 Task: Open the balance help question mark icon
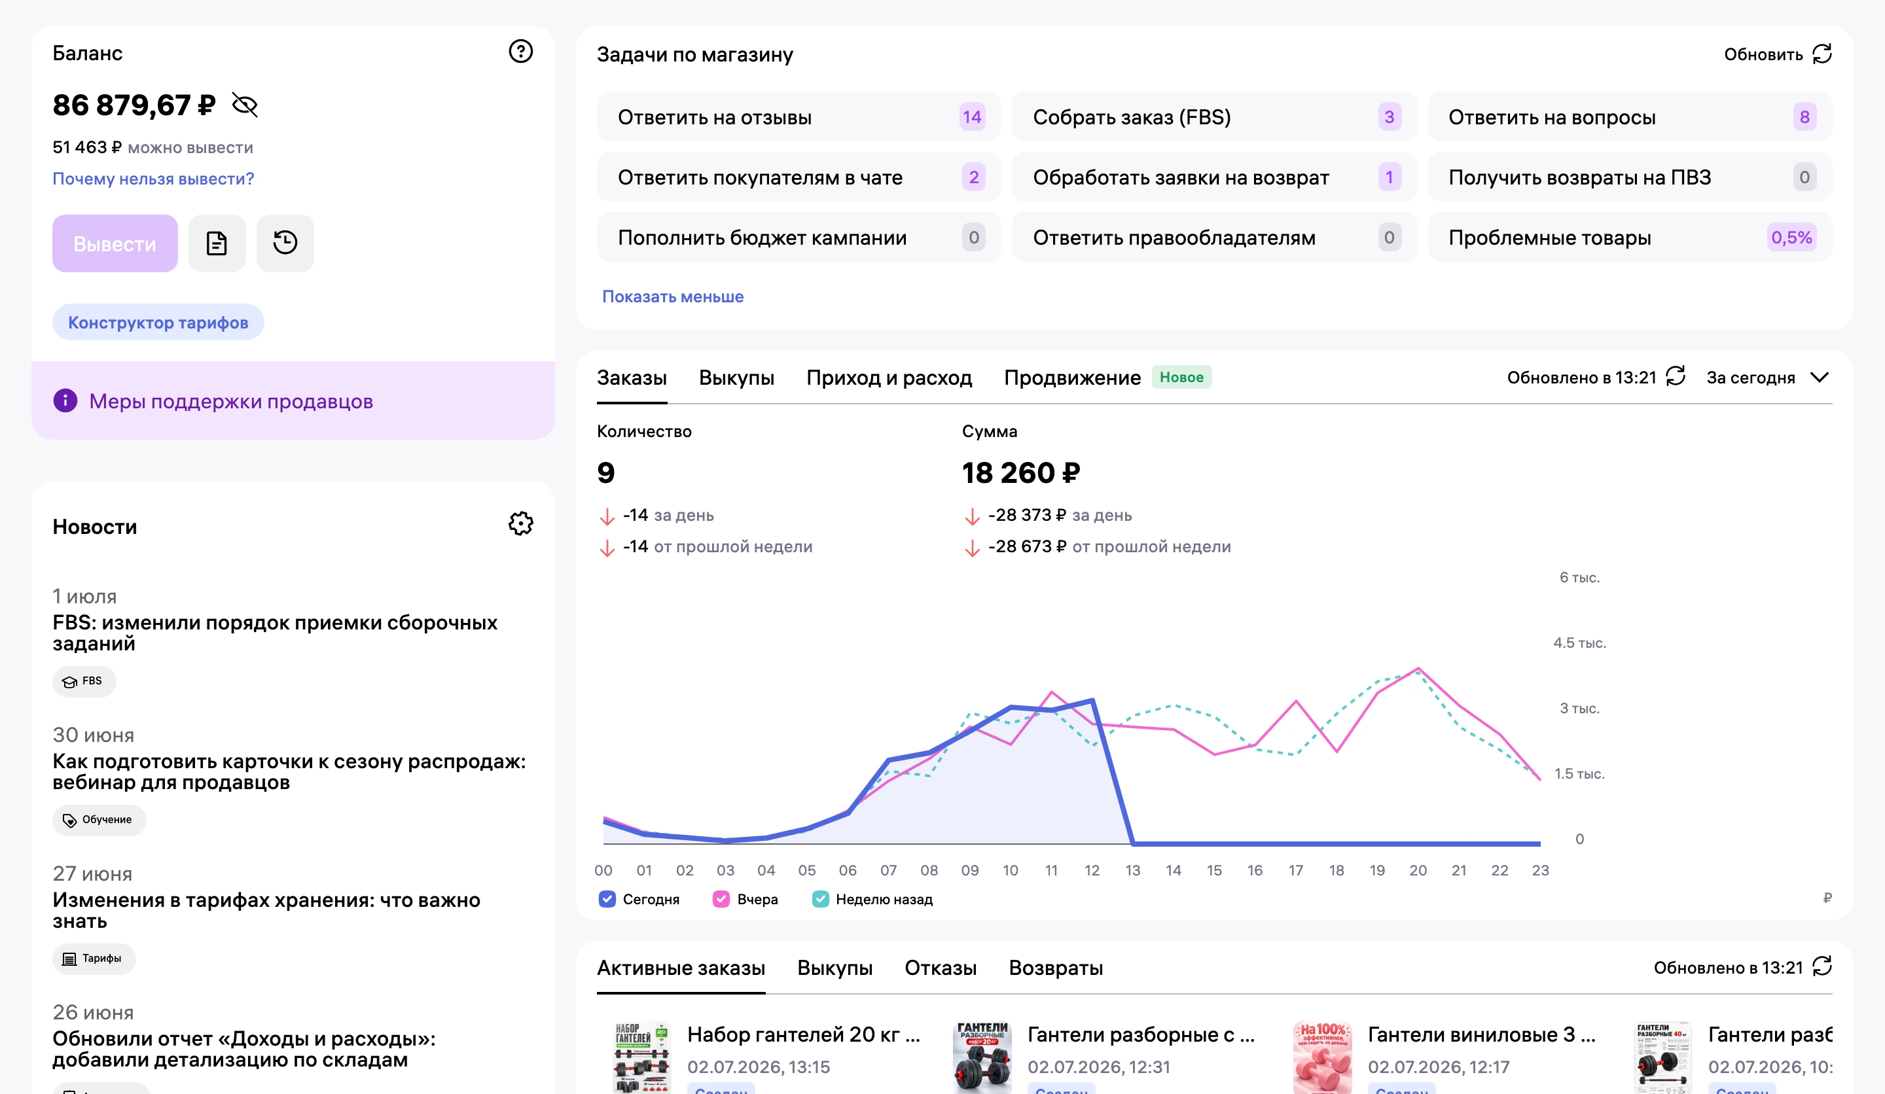520,52
